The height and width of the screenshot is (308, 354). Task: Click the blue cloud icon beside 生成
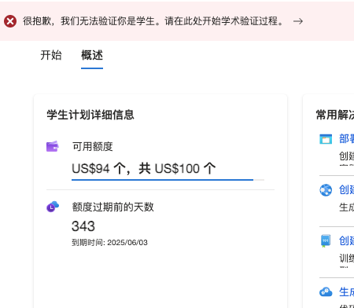(x=326, y=291)
